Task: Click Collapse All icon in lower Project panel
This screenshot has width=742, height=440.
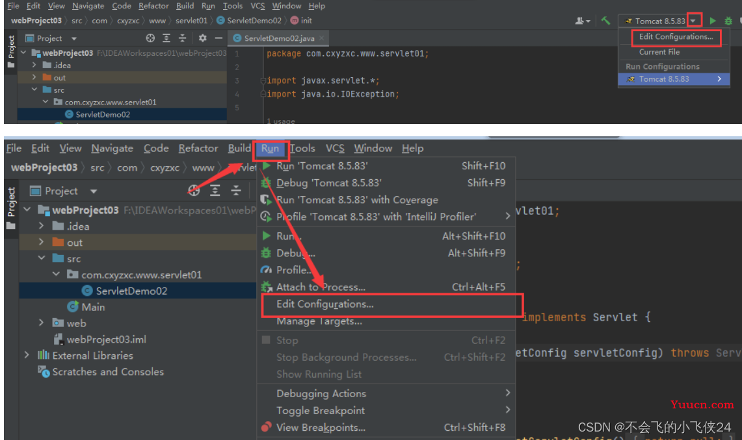Action: pyautogui.click(x=235, y=191)
